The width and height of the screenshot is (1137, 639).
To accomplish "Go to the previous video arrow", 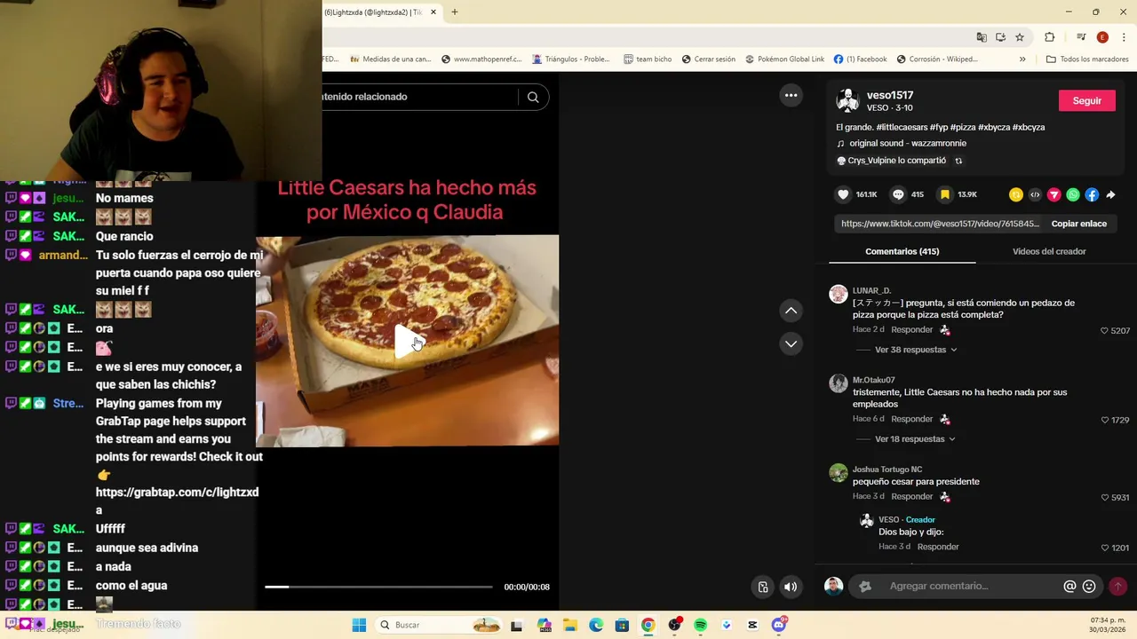I will coord(791,311).
